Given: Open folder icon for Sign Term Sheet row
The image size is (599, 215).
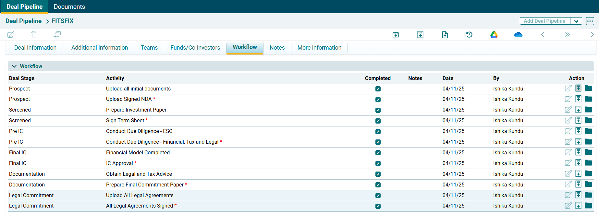Looking at the screenshot, I should tap(588, 120).
